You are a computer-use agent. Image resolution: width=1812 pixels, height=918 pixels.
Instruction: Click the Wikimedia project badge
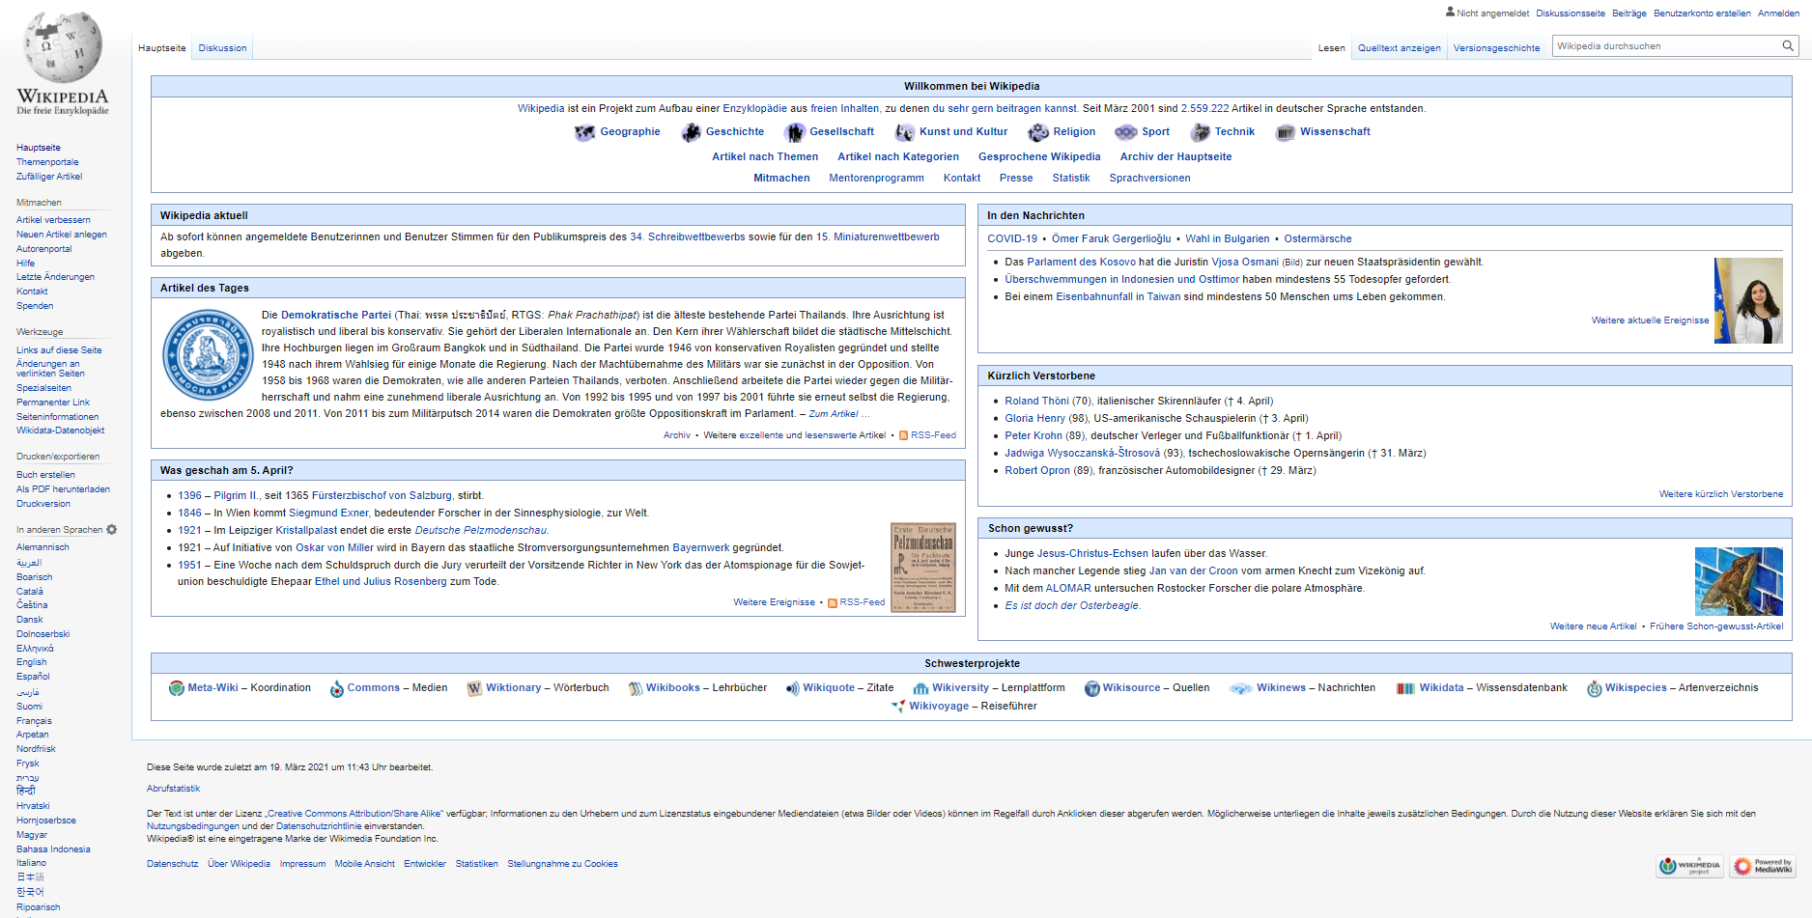(1689, 866)
